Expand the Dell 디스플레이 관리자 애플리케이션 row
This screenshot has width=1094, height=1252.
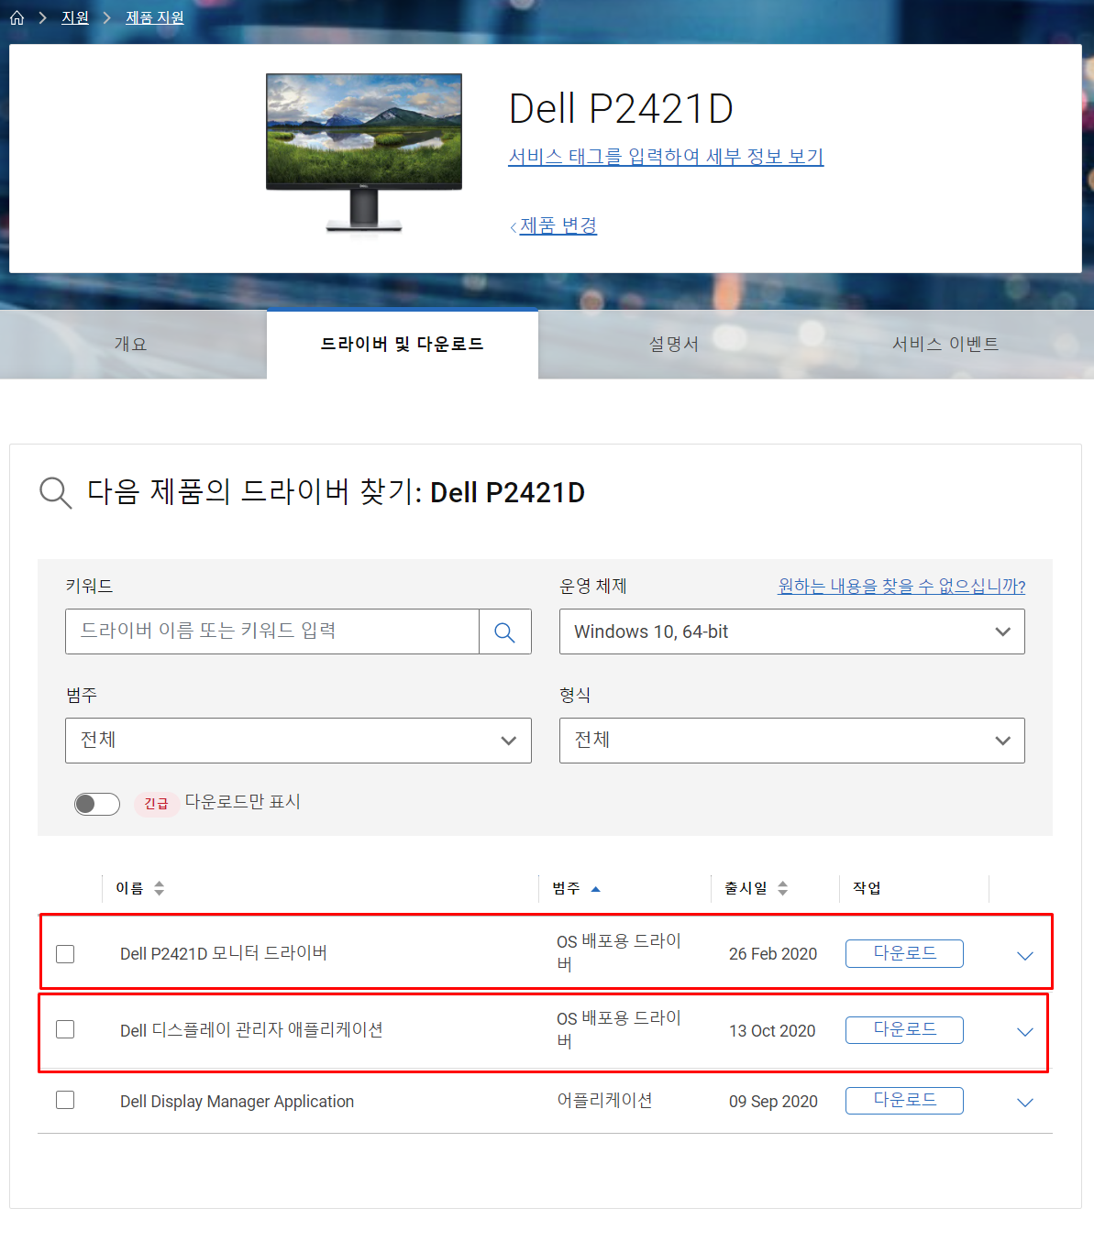click(1025, 1032)
